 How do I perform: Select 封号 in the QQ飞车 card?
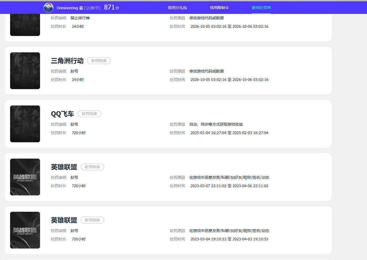[x=74, y=124]
